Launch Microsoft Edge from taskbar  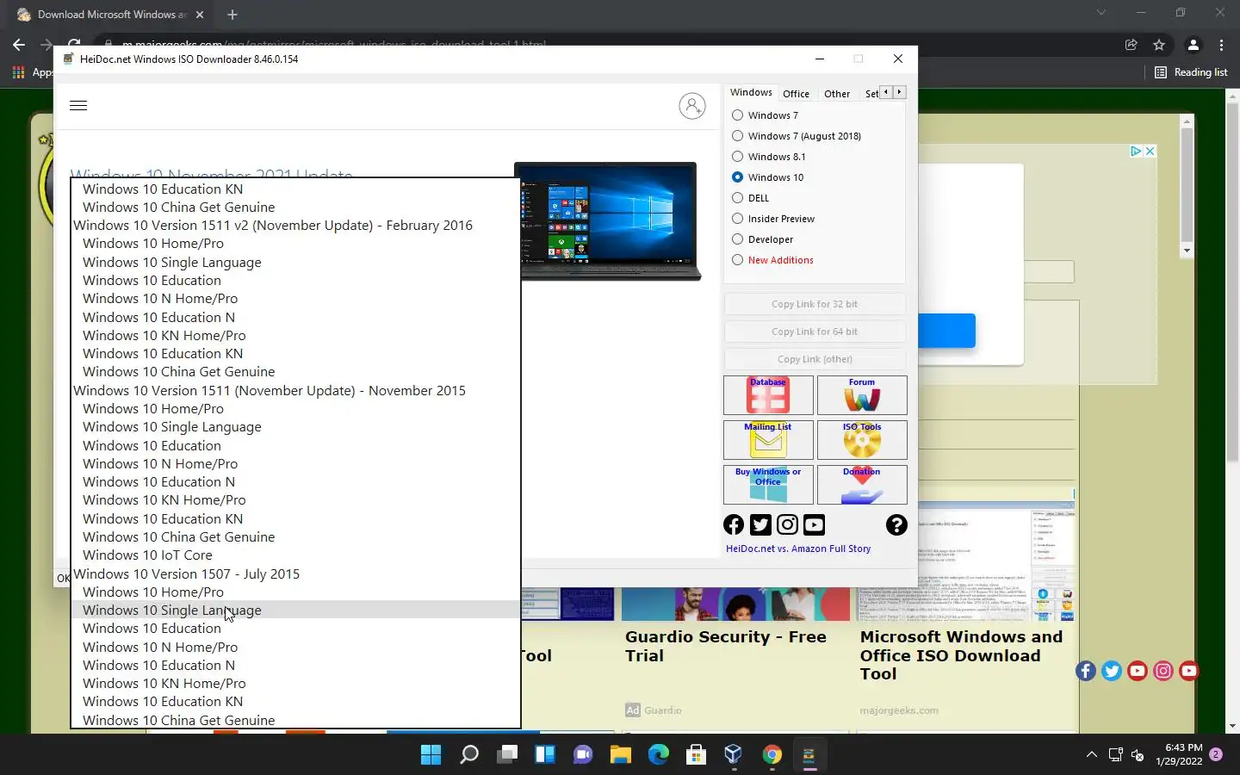659,755
